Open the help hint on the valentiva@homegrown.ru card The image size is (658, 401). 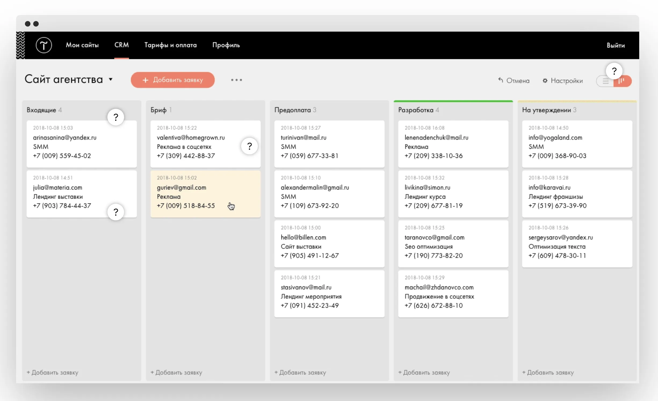click(250, 146)
